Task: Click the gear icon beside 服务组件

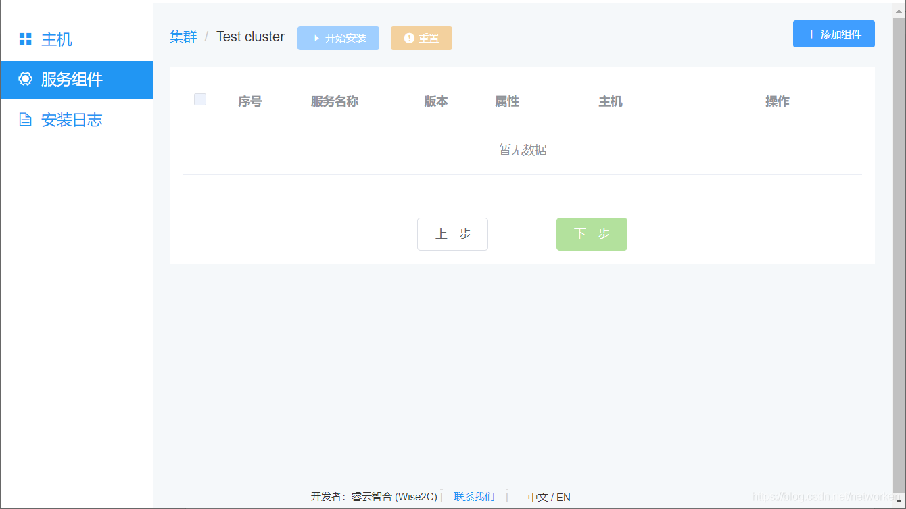Action: [x=25, y=79]
